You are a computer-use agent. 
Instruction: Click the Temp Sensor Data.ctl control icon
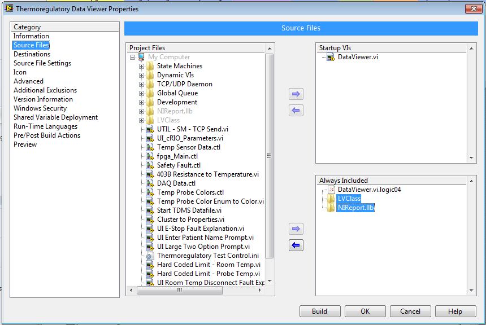(x=150, y=147)
